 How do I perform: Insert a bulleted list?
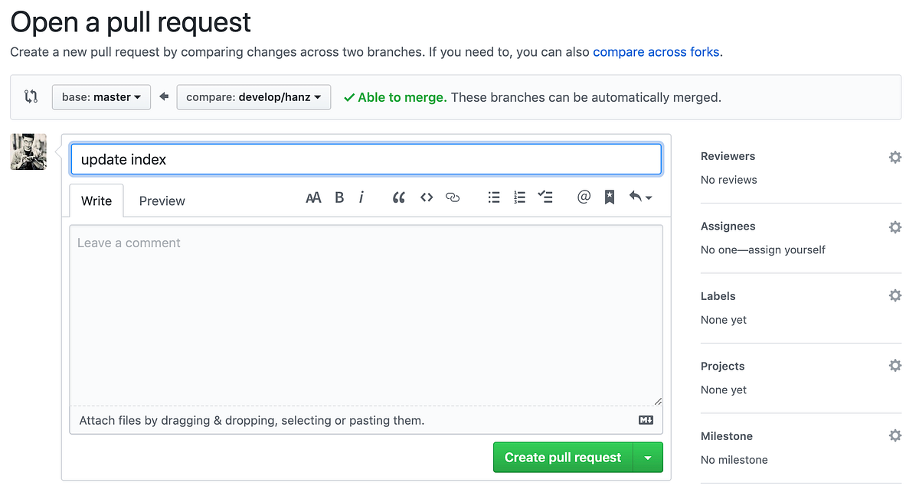click(x=494, y=197)
